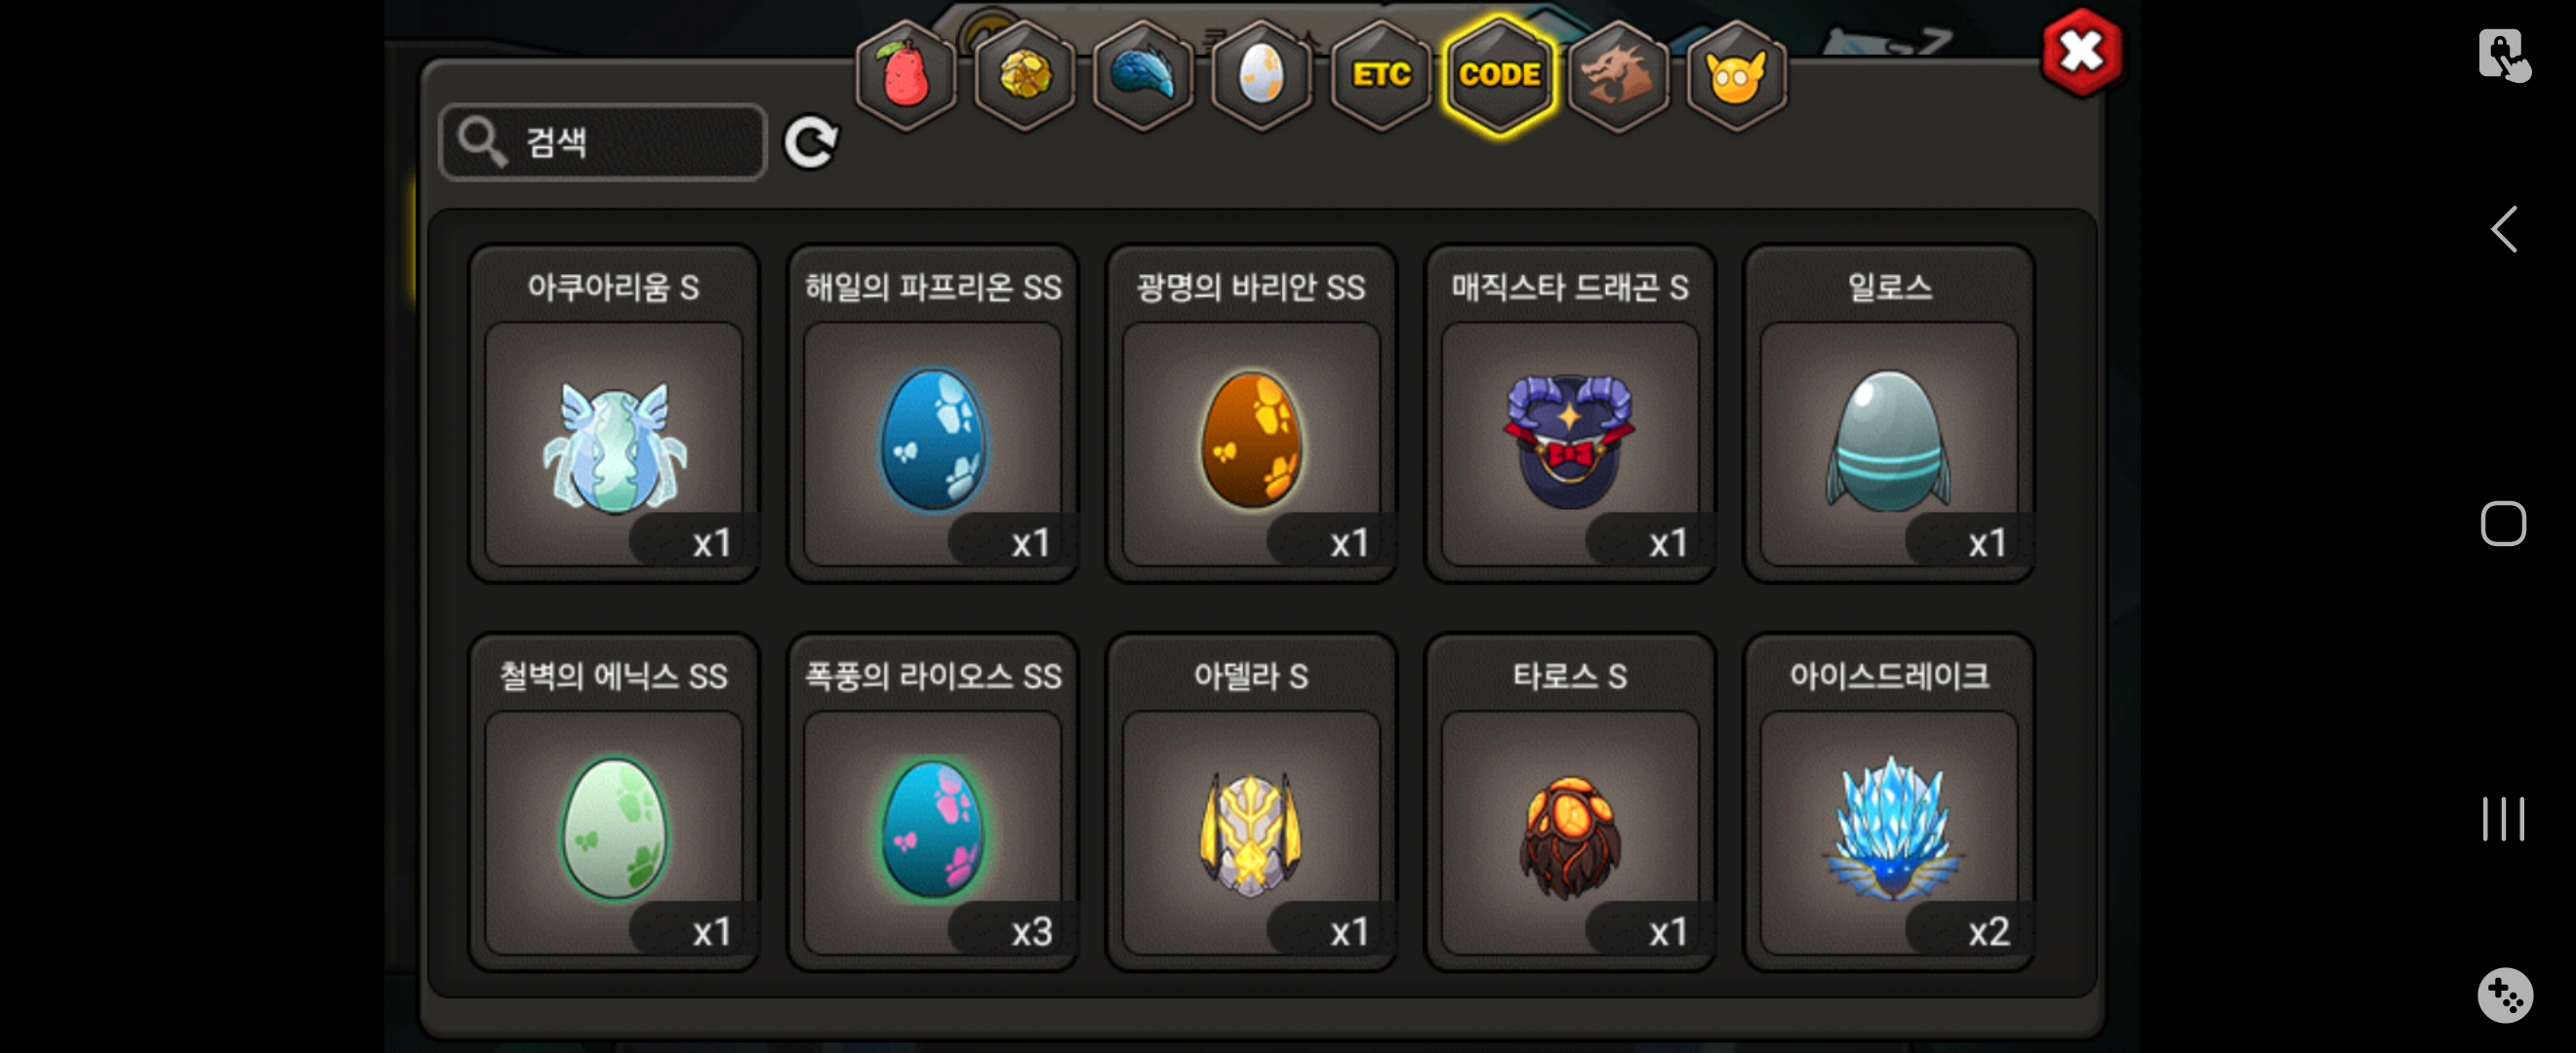Click the refresh arrow next to search

click(810, 142)
